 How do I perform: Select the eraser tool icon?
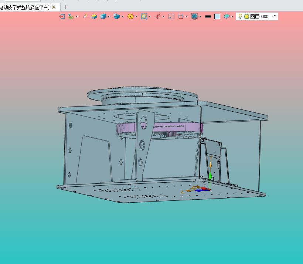(85, 16)
